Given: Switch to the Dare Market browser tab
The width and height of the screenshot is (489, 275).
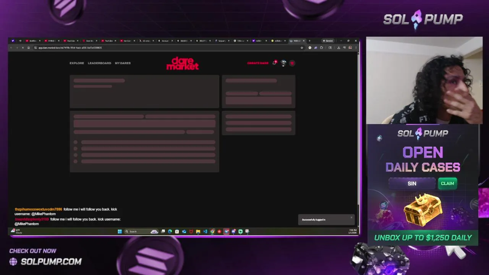Looking at the screenshot, I should click(x=89, y=40).
